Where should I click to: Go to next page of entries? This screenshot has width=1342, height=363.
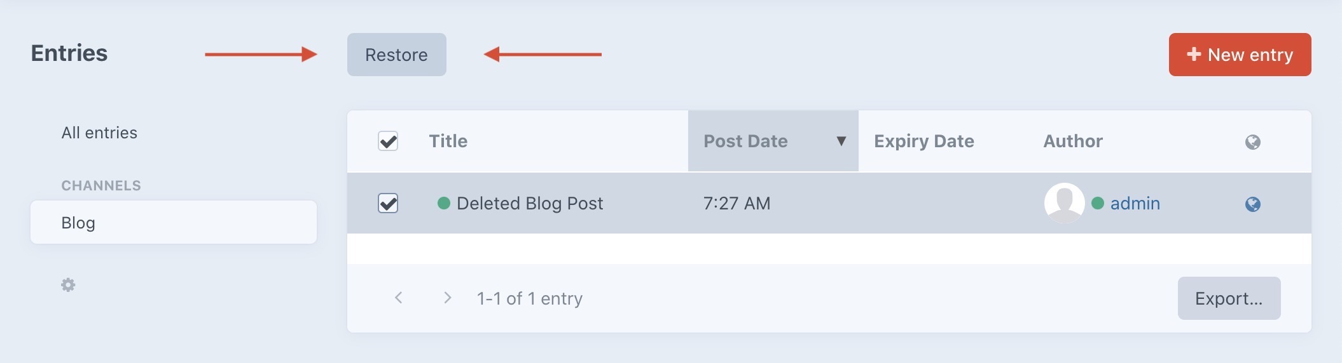tap(447, 298)
